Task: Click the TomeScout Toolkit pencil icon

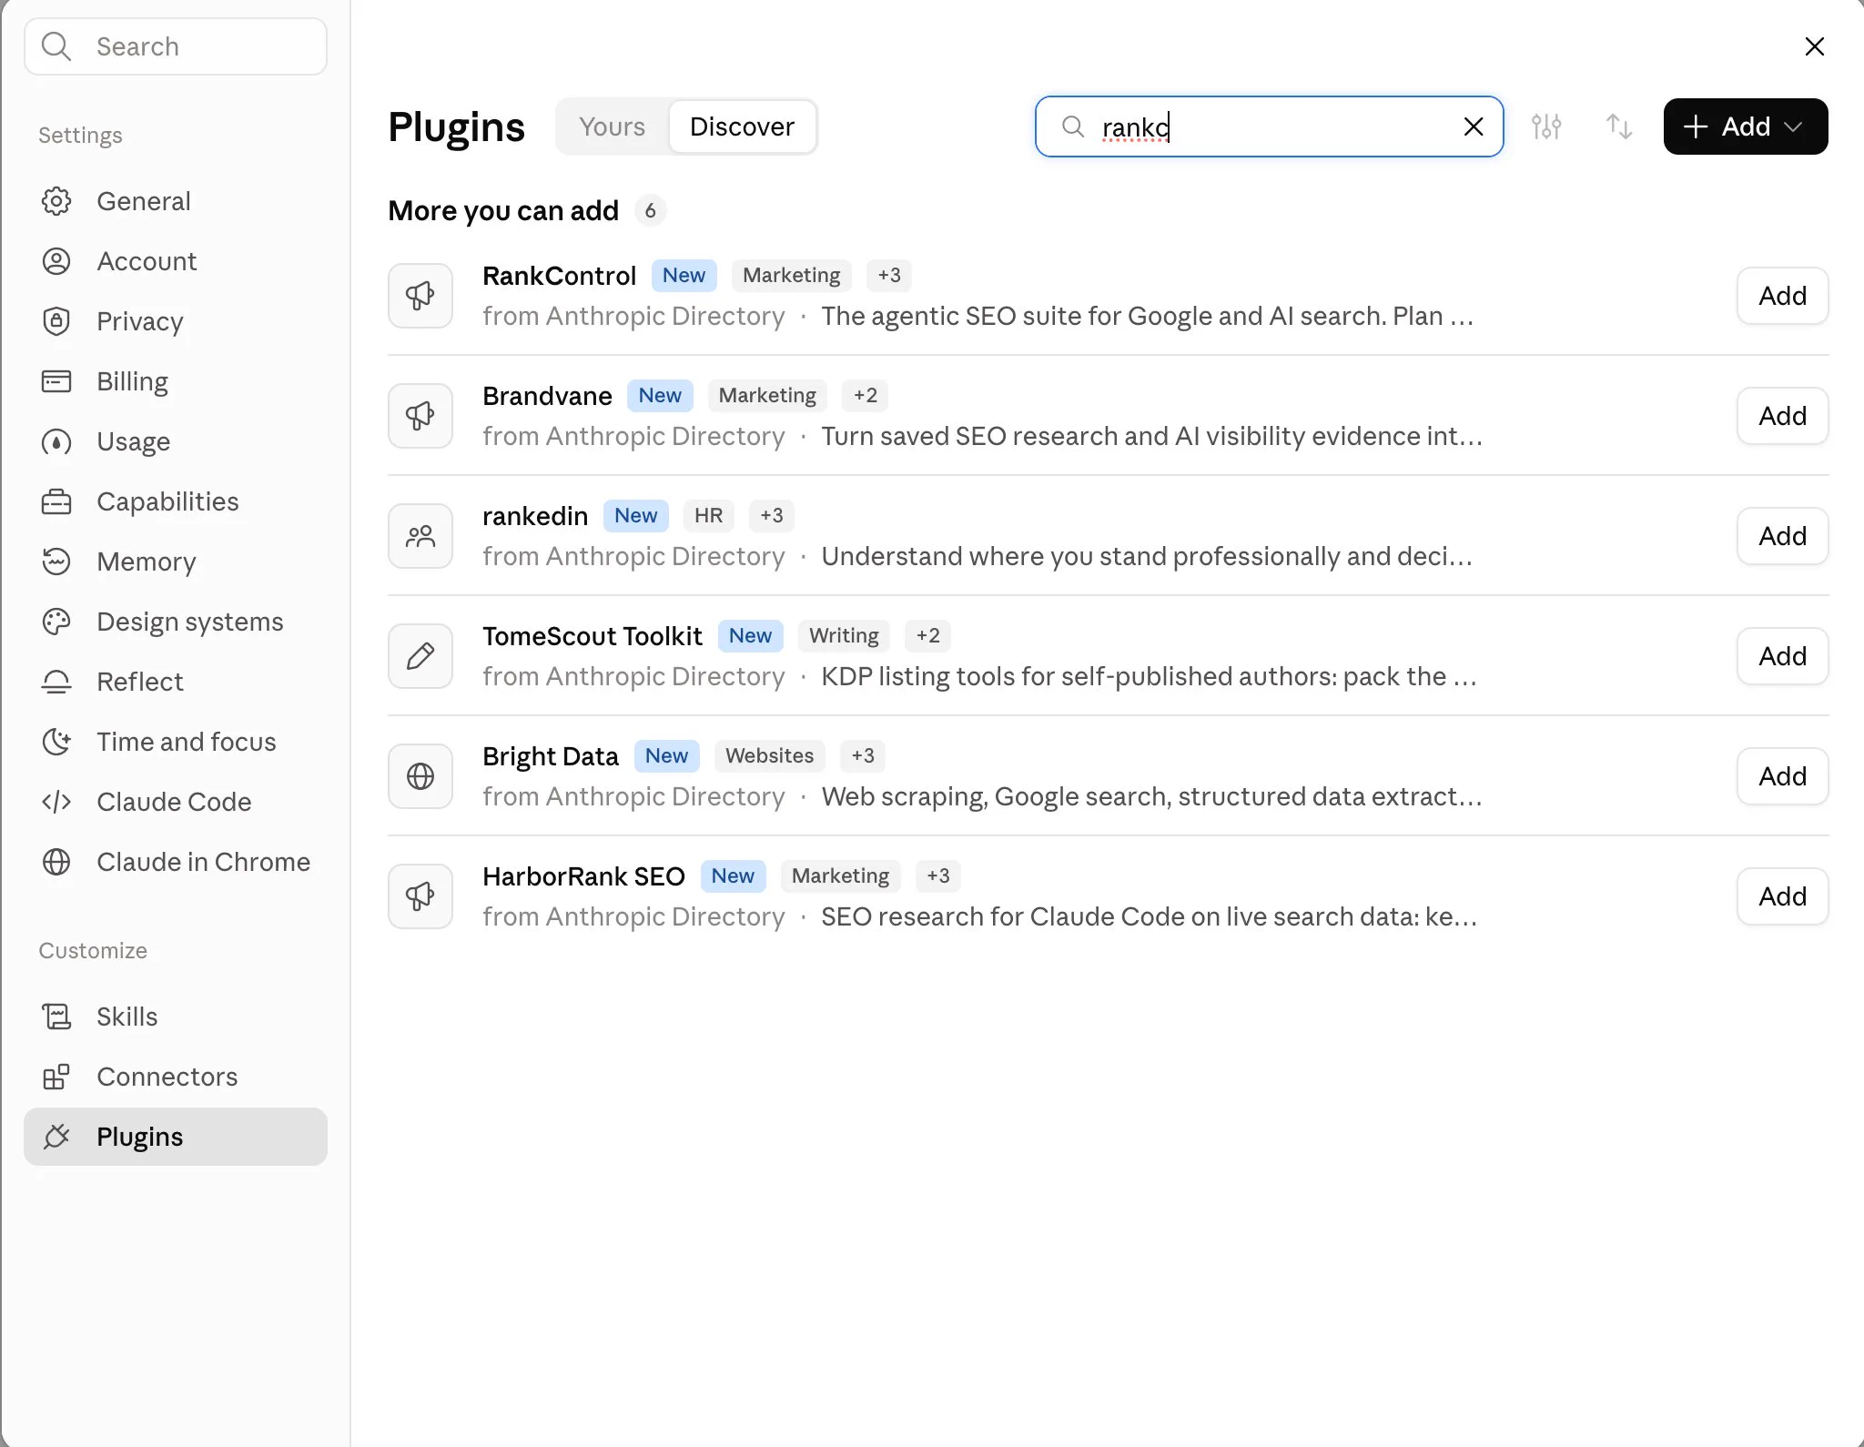Action: (x=420, y=656)
